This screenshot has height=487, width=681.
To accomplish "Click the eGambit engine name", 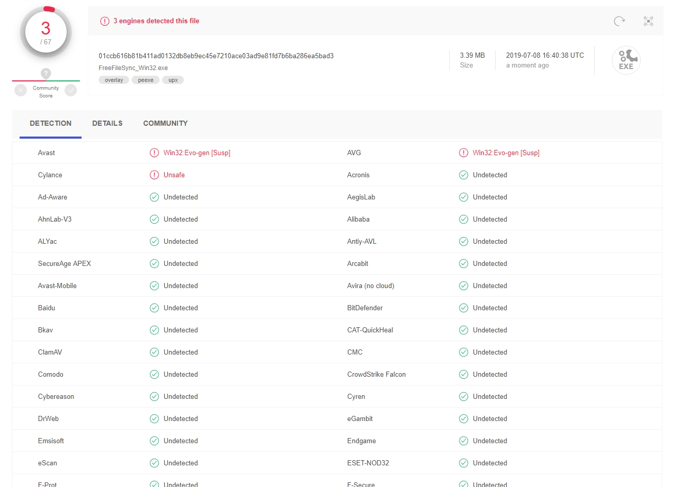I will point(360,418).
